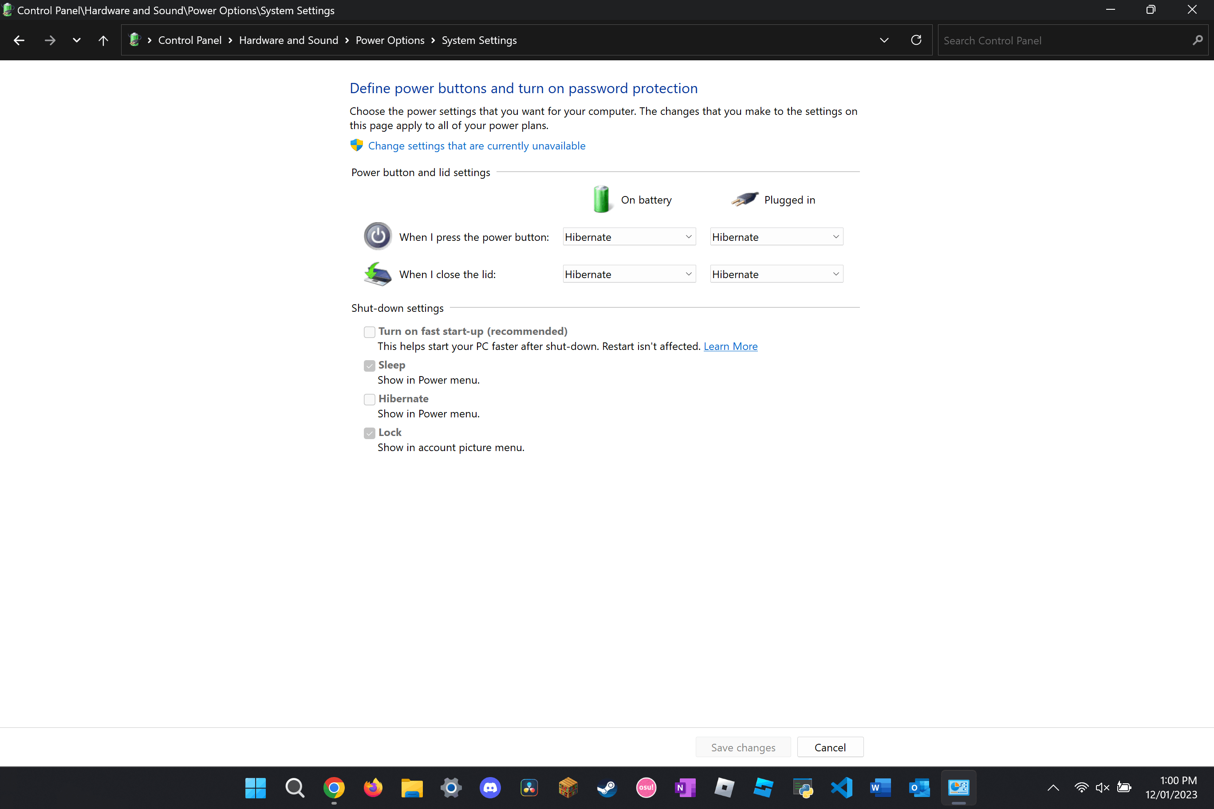This screenshot has height=809, width=1214.
Task: Toggle the Lock checkbox
Action: (x=369, y=433)
